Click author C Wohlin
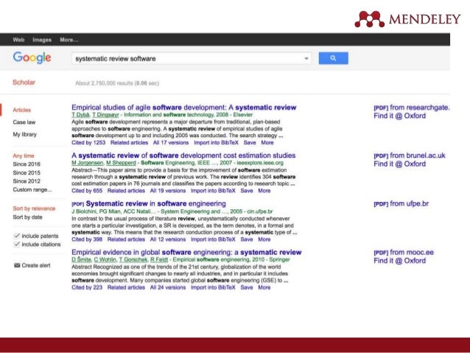Image resolution: width=470 pixels, height=353 pixels. click(105, 259)
